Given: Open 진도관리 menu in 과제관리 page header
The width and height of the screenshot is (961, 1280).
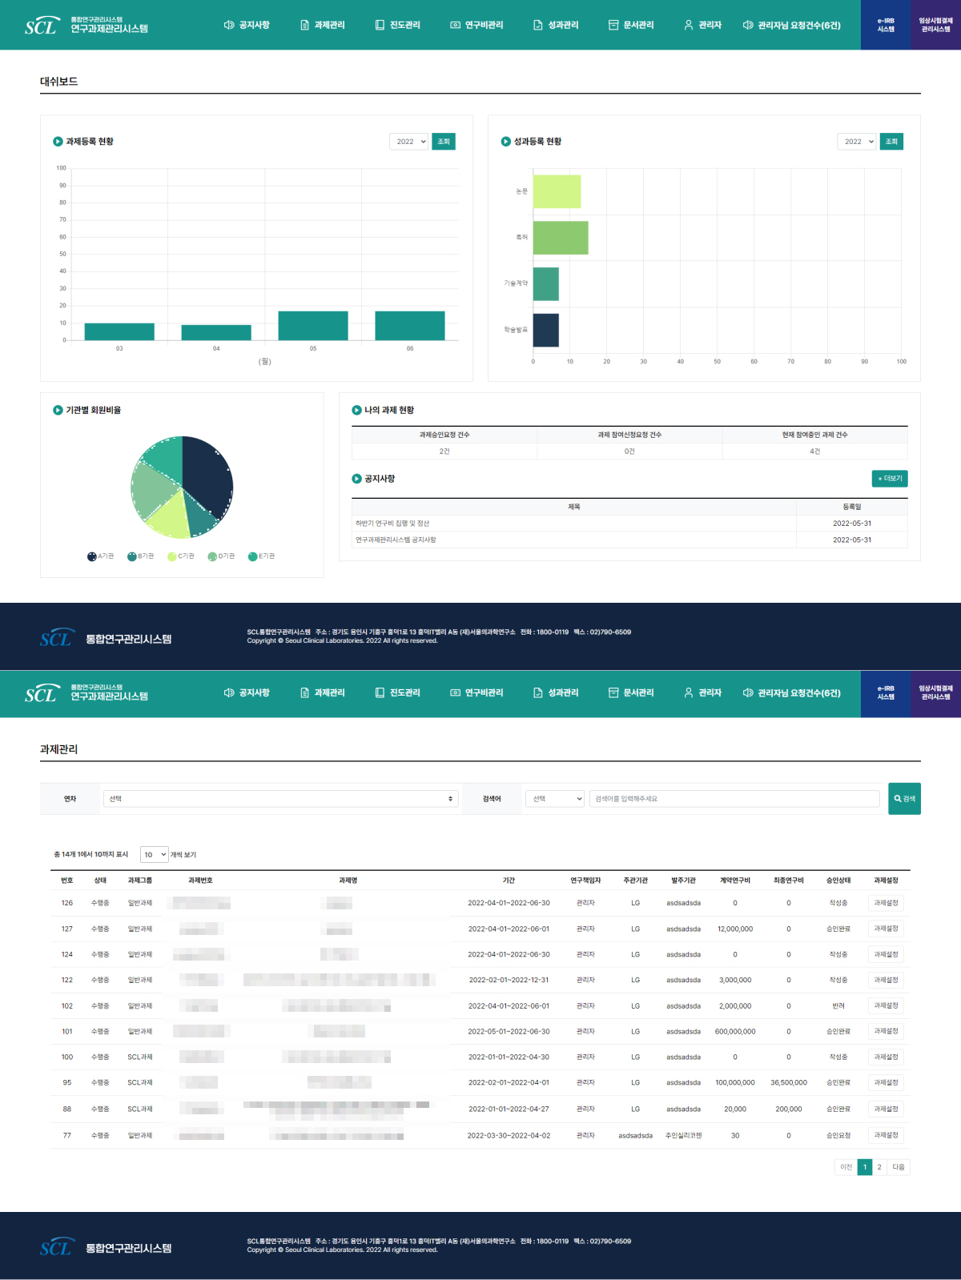Looking at the screenshot, I should (x=397, y=692).
